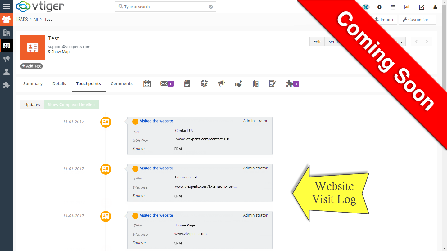This screenshot has height=251, width=447.
Task: Open Visited the website link for Extension List
Action: coord(156,168)
